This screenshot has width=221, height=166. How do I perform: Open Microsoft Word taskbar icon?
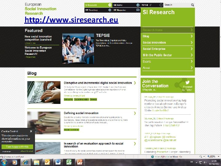click(x=58, y=162)
